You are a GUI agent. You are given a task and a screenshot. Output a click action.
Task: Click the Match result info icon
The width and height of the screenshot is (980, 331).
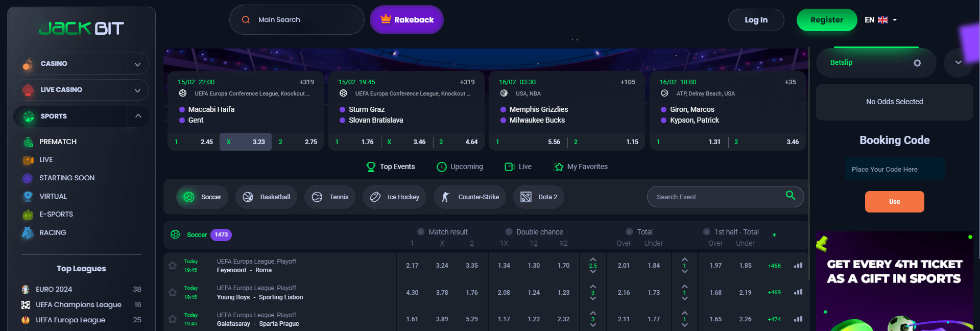tap(421, 232)
